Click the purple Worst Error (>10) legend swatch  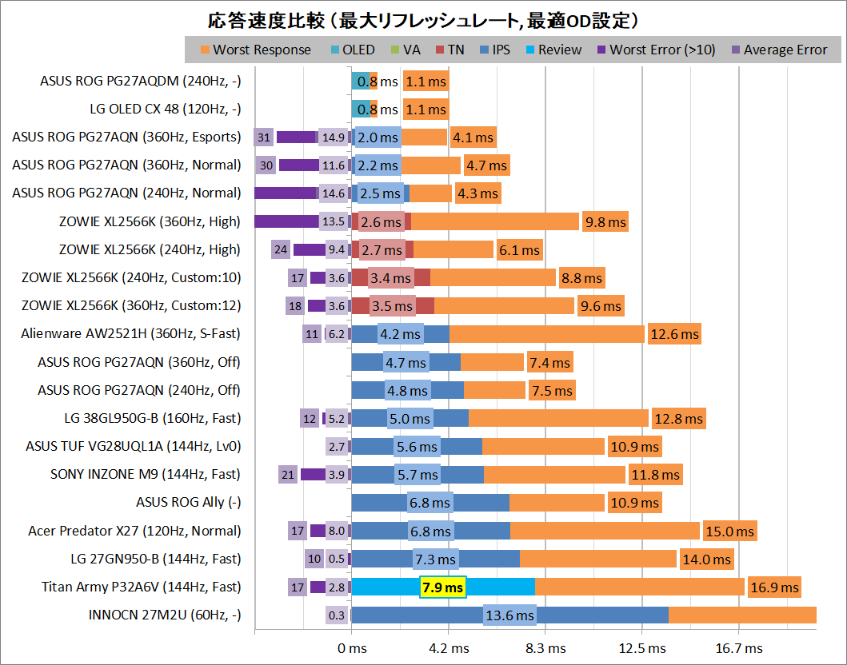click(601, 50)
